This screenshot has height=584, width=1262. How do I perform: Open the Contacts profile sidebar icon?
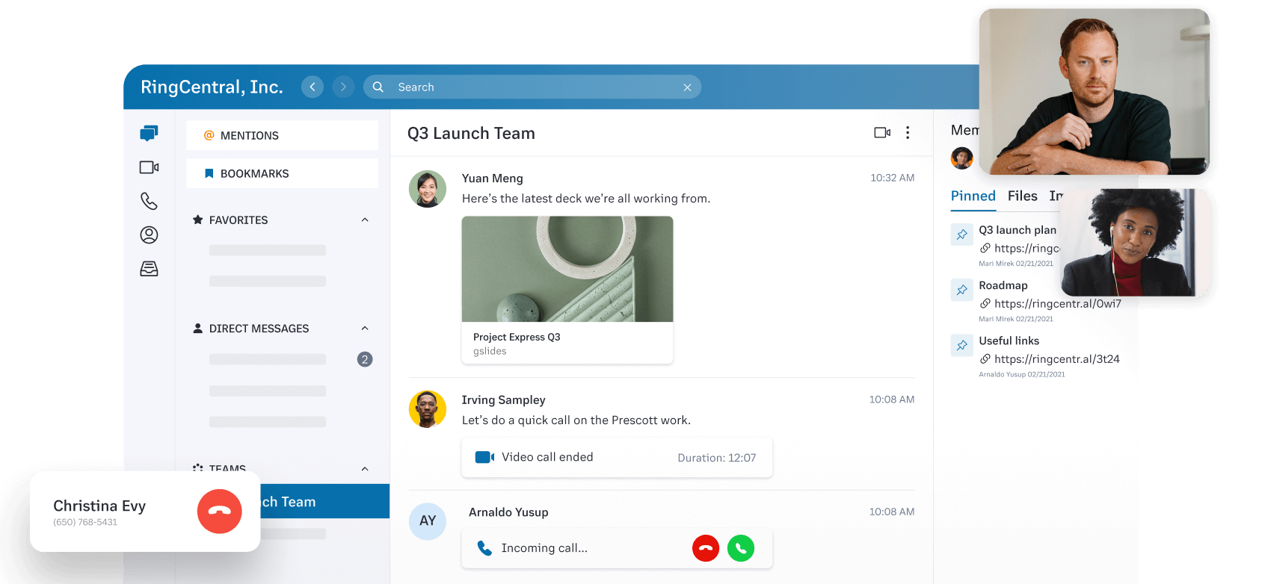click(149, 235)
